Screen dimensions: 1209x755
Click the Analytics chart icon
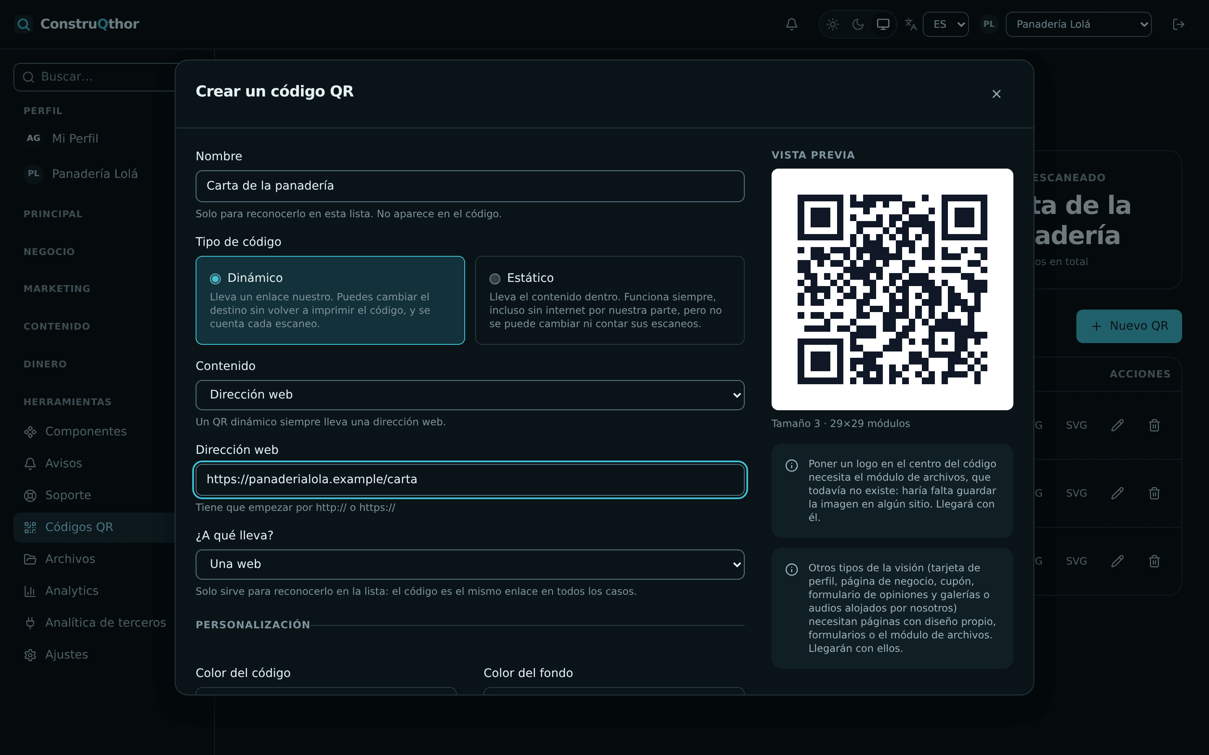(x=30, y=591)
